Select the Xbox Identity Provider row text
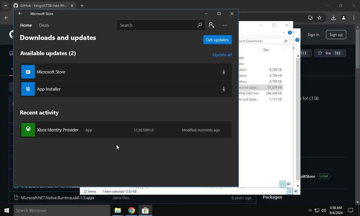 pos(58,130)
